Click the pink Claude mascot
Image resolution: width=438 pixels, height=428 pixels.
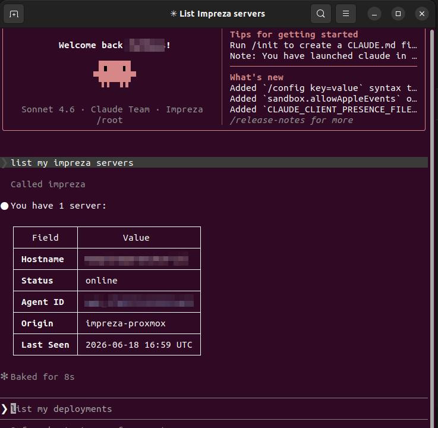(115, 74)
